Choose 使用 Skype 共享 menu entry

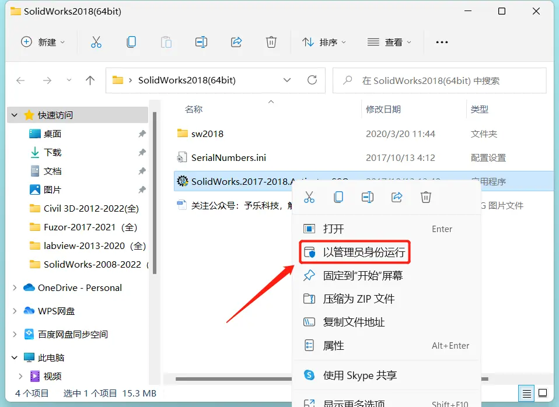(386, 376)
